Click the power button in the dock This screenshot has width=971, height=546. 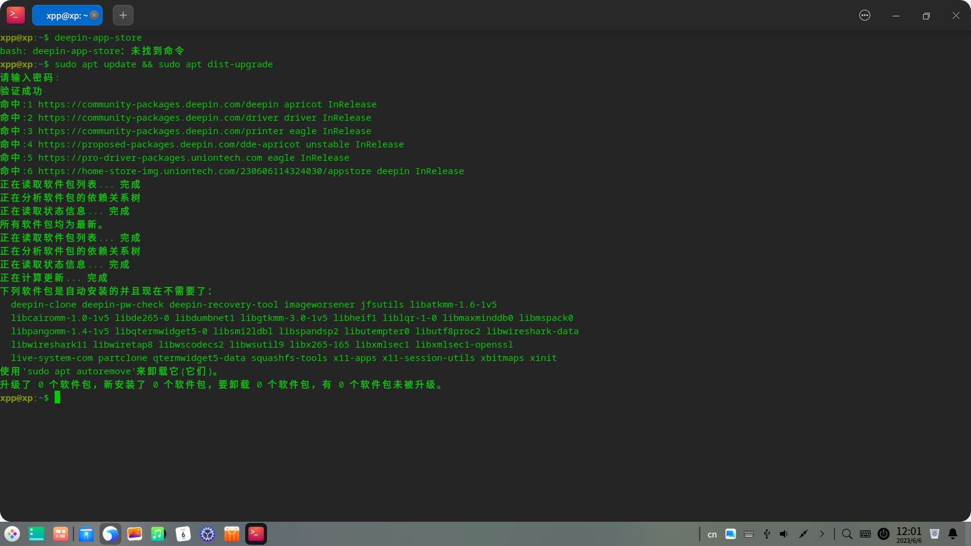[884, 534]
